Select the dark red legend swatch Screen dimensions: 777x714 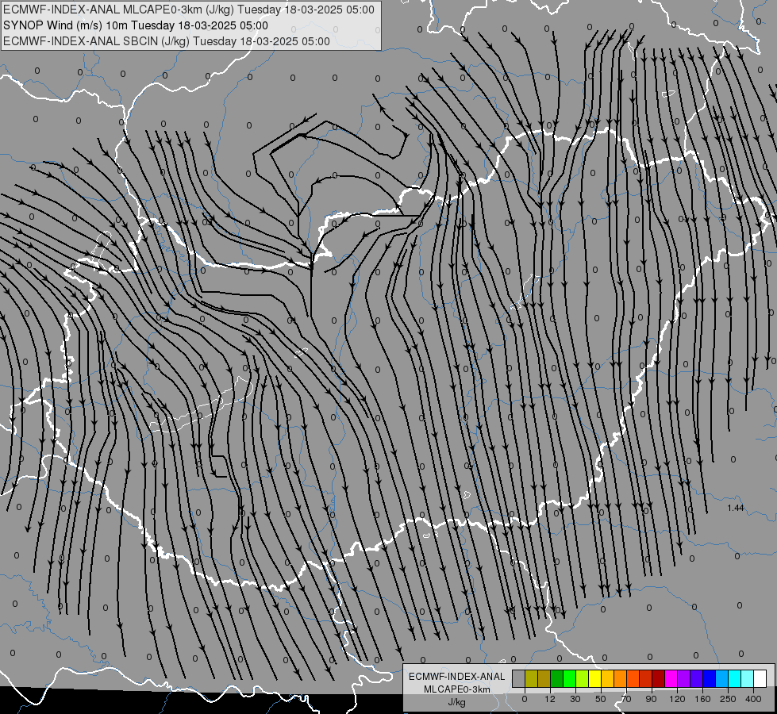(x=659, y=678)
